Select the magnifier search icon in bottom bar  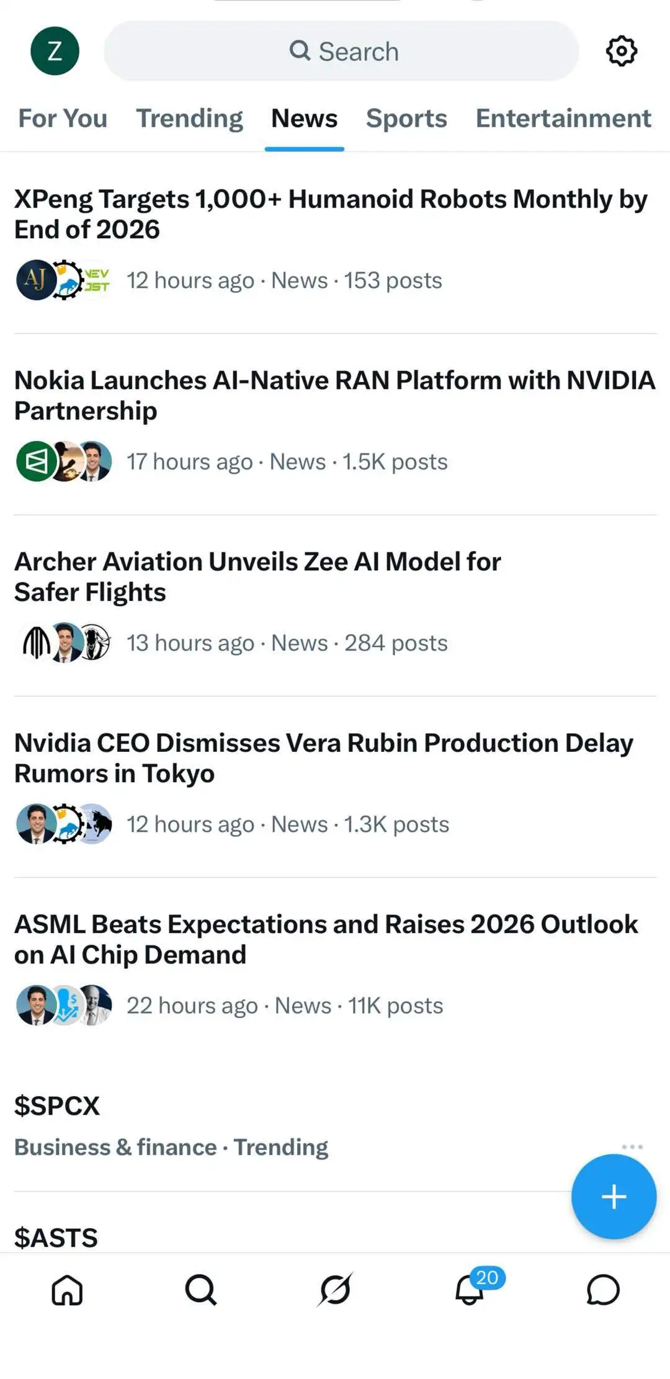201,1290
